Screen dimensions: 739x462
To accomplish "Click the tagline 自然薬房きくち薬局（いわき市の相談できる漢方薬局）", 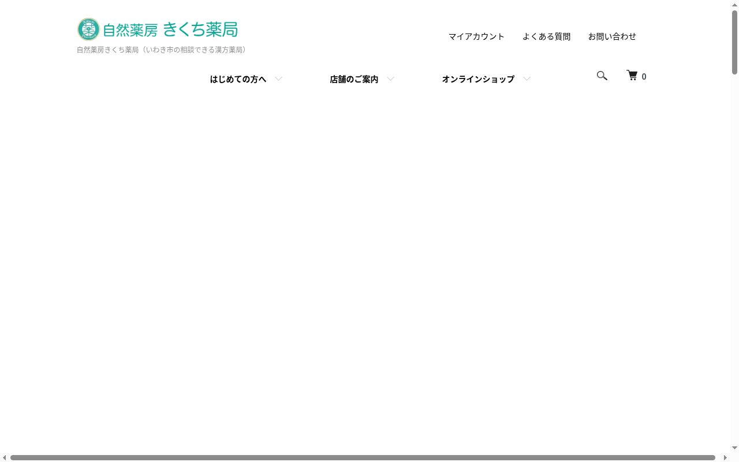I will [x=163, y=50].
